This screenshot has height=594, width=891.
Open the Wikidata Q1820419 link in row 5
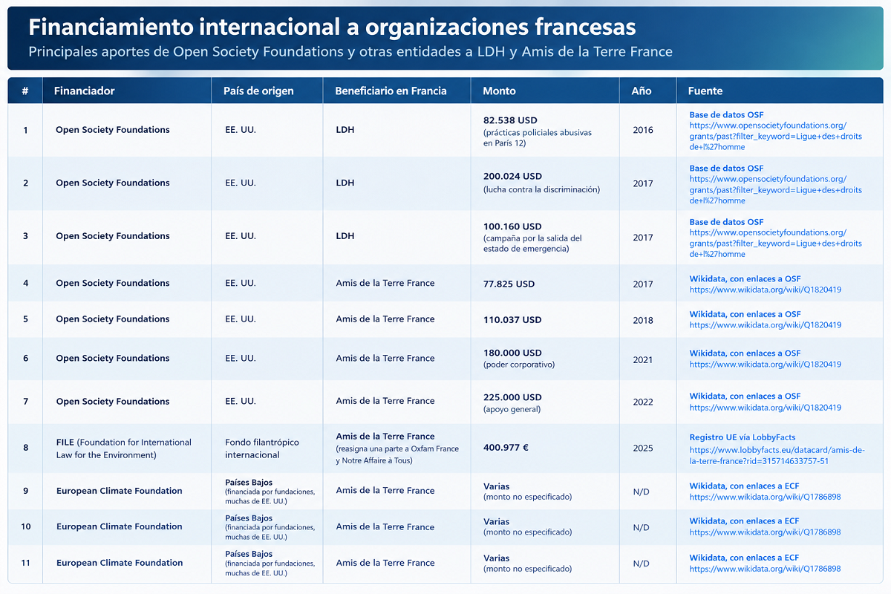click(x=765, y=325)
